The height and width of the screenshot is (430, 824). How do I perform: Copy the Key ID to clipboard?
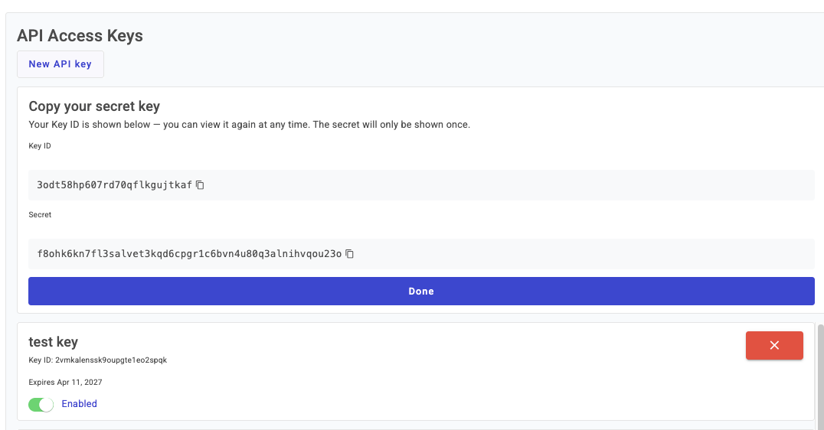(200, 185)
